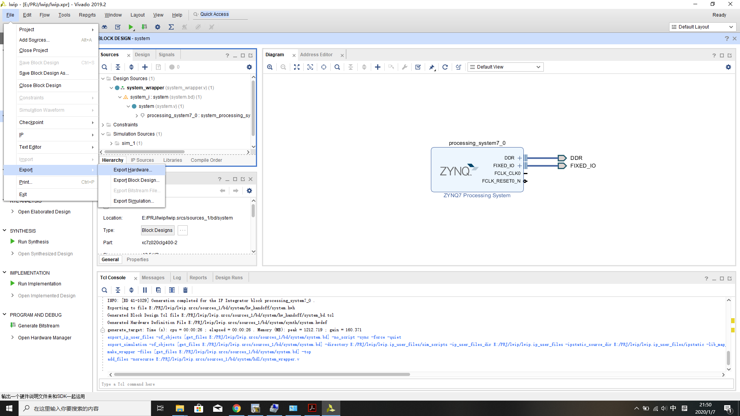Collapse the Simulation Sources tree node
This screenshot has width=740, height=416.
pyautogui.click(x=103, y=134)
